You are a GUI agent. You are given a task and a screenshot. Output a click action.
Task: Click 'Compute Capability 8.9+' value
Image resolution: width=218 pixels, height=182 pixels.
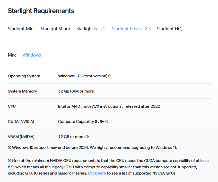pos(81,122)
